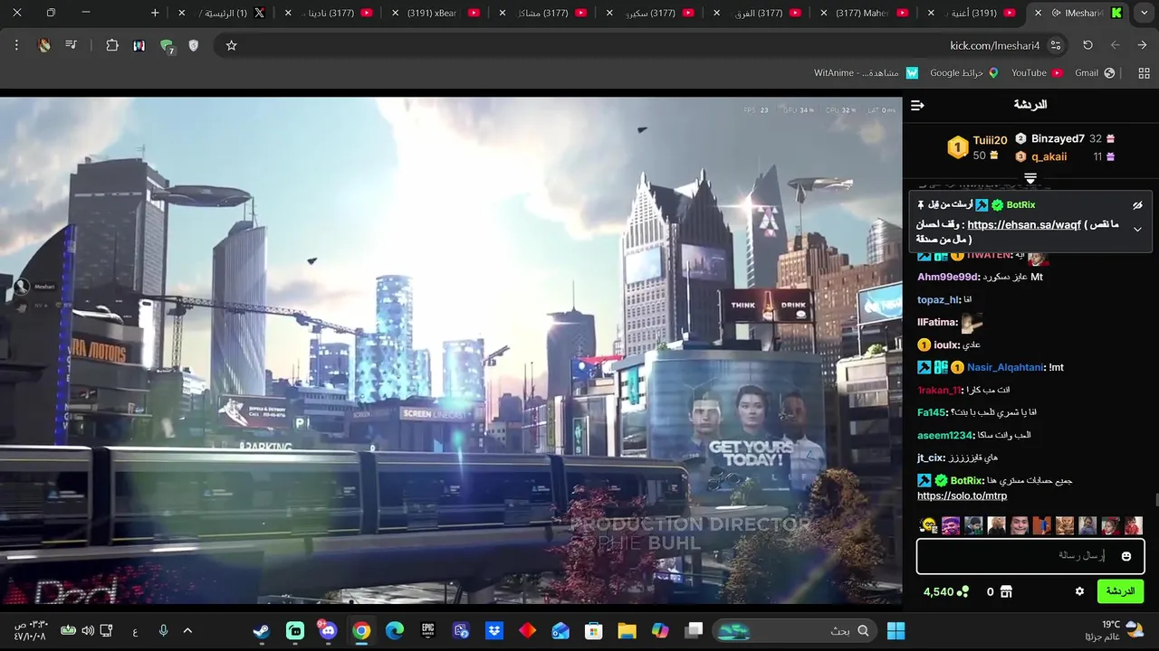Click the address bar URL kick.com/Imeshari4
Screen dimensions: 1159x651
(x=994, y=45)
